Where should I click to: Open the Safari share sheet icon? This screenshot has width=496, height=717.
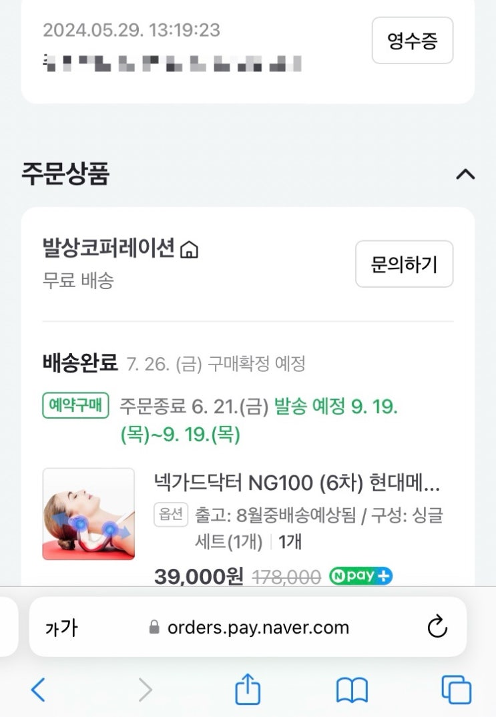point(248,689)
